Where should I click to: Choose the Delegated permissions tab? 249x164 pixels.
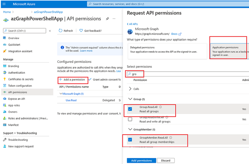tap(167, 50)
